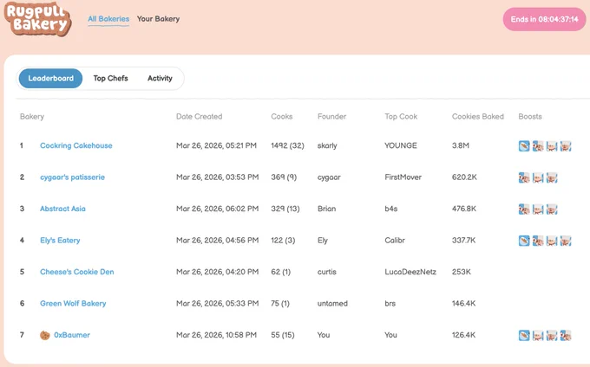Click cookies baked value 253K
Image resolution: width=590 pixels, height=367 pixels.
462,272
